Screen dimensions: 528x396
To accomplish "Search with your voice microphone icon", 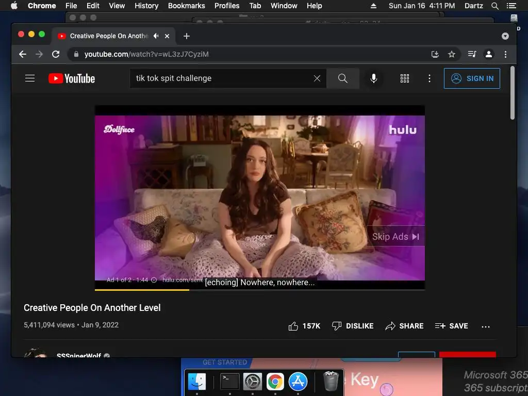I will point(373,78).
